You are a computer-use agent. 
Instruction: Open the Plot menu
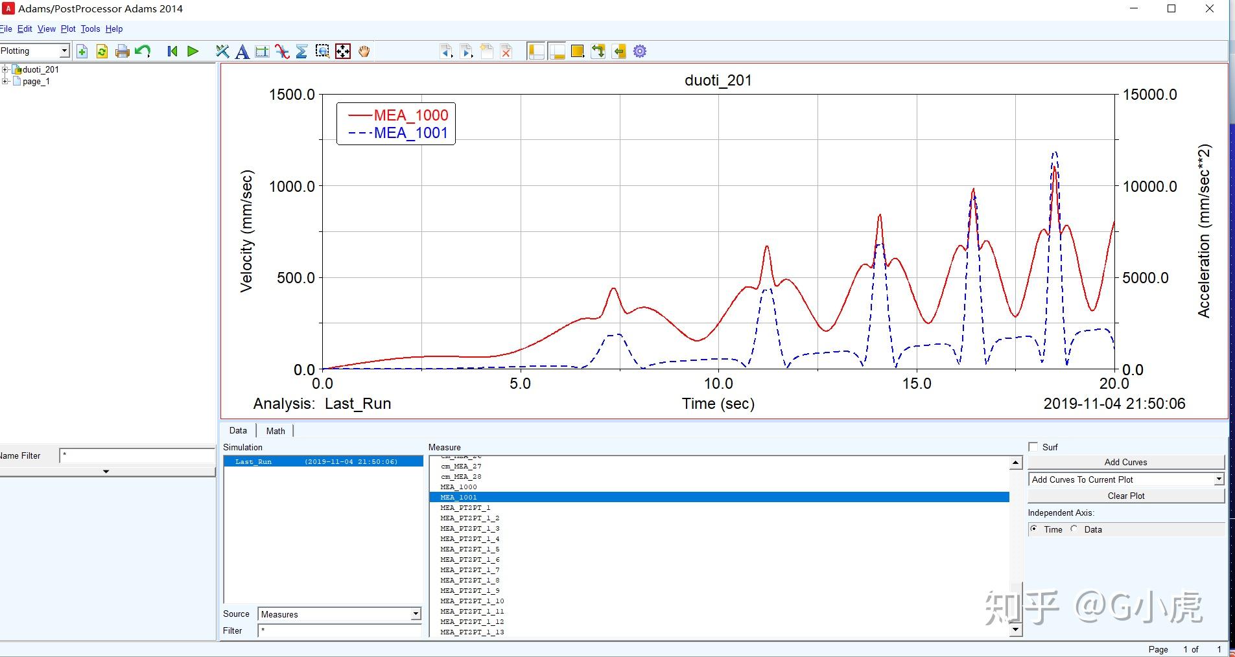coord(68,29)
